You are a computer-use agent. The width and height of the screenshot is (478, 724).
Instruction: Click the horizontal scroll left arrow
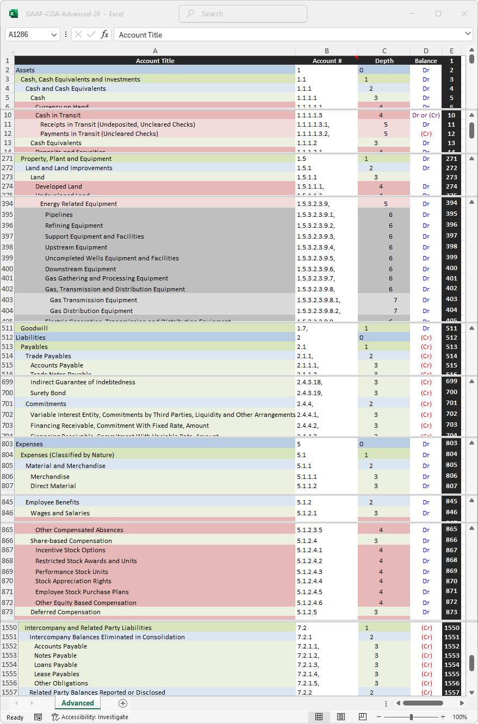pyautogui.click(x=397, y=703)
